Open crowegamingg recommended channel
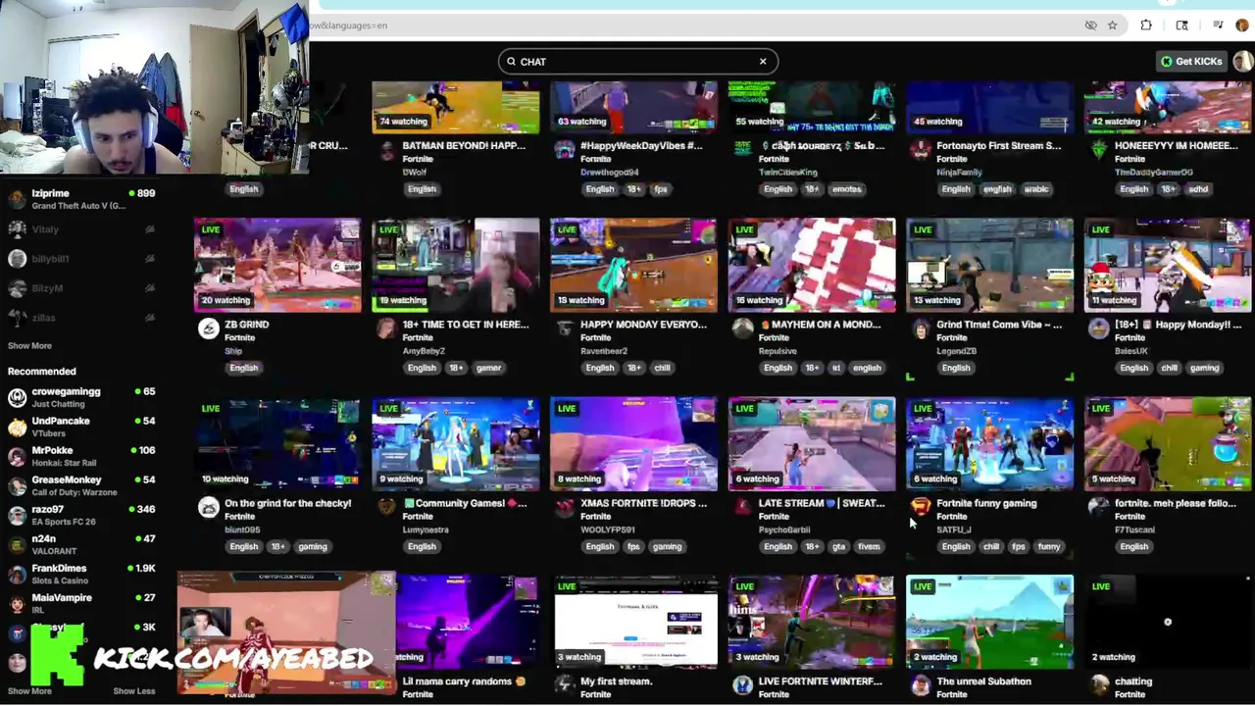Screen dimensions: 1255x706 click(x=83, y=397)
